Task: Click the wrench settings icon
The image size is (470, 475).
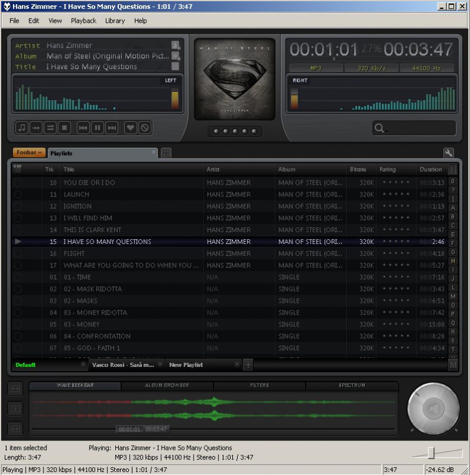Action: click(x=448, y=153)
